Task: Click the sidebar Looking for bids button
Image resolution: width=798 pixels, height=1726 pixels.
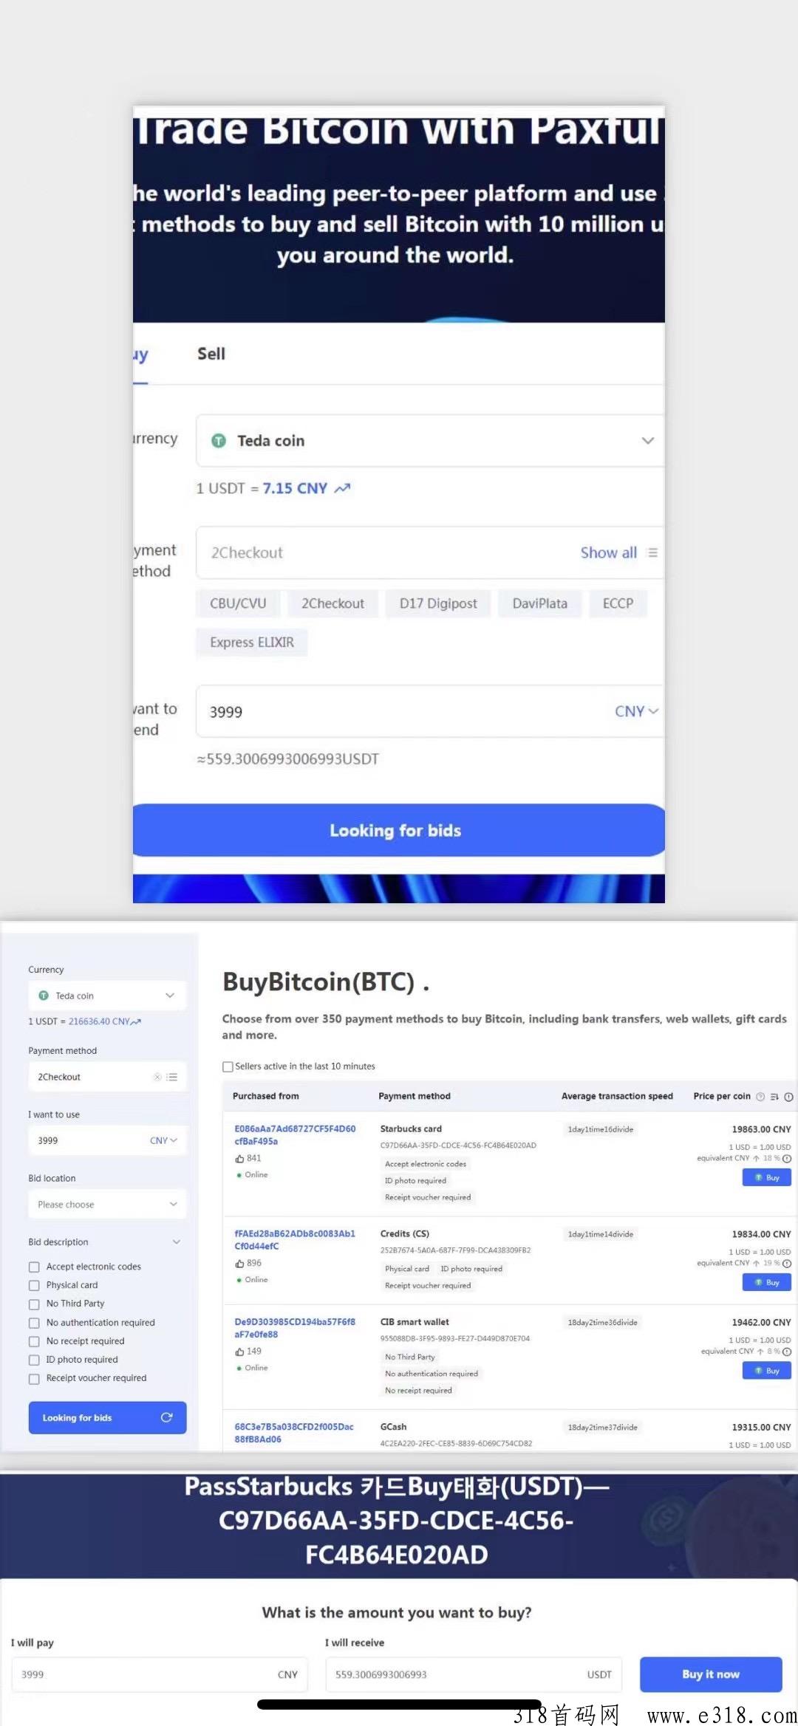Action: point(107,1417)
